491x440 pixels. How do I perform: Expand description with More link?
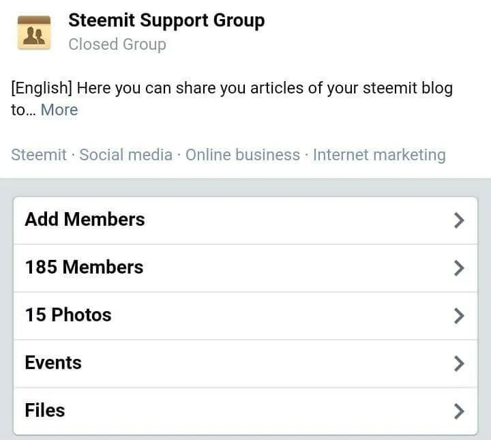pyautogui.click(x=59, y=110)
